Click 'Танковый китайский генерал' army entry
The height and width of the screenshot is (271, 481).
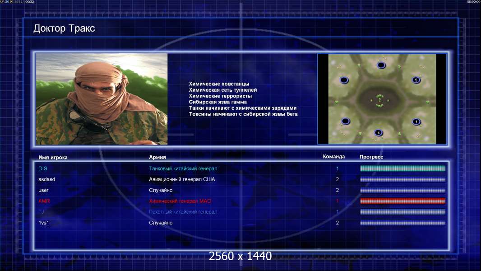pos(183,168)
